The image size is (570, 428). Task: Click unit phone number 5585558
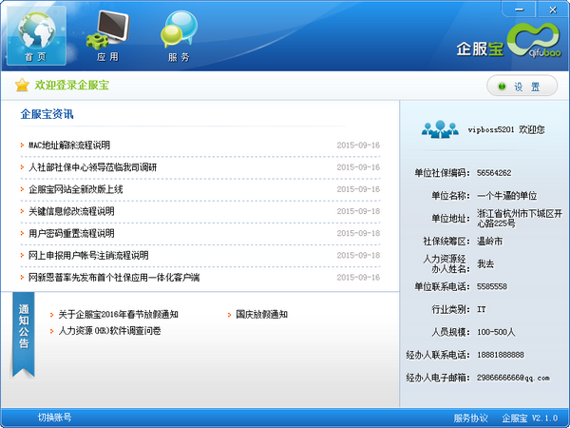pyautogui.click(x=492, y=287)
